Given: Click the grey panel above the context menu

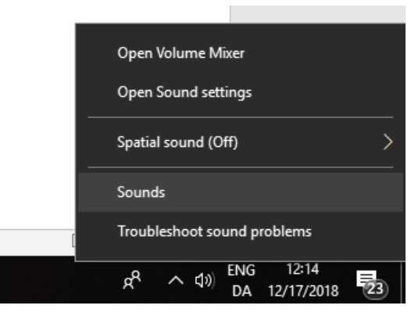Looking at the screenshot, I should (x=317, y=14).
